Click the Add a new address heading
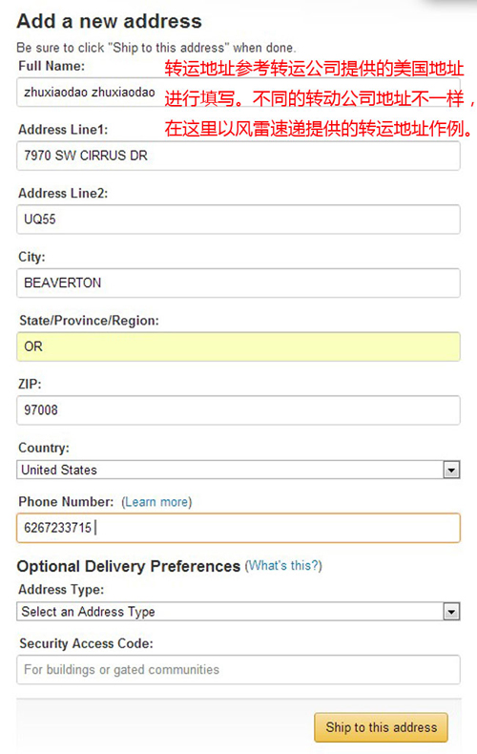Image resolution: width=477 pixels, height=754 pixels. [110, 22]
